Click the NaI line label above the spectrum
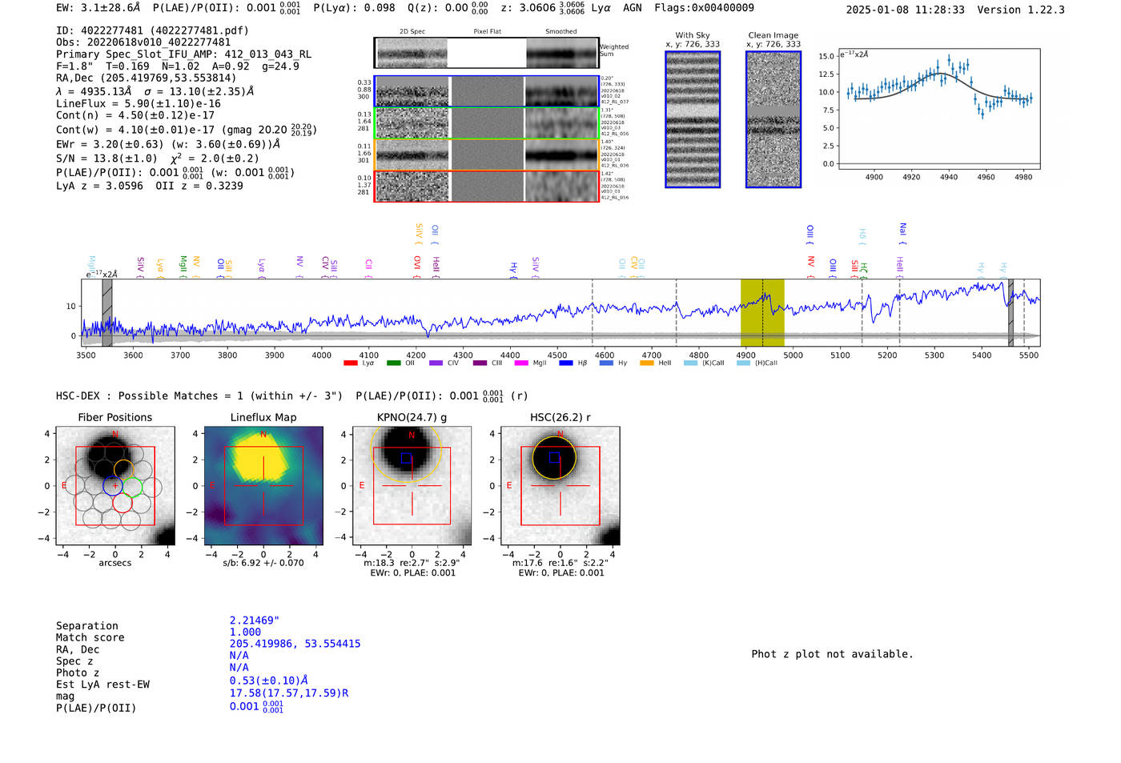This screenshot has width=1121, height=763. (x=902, y=233)
